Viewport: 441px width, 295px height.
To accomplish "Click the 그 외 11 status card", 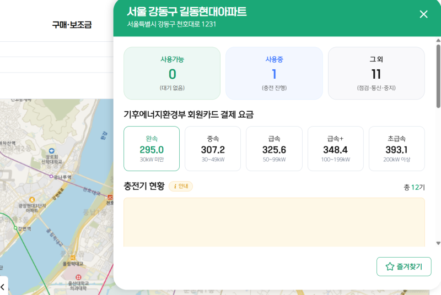I will click(x=376, y=73).
